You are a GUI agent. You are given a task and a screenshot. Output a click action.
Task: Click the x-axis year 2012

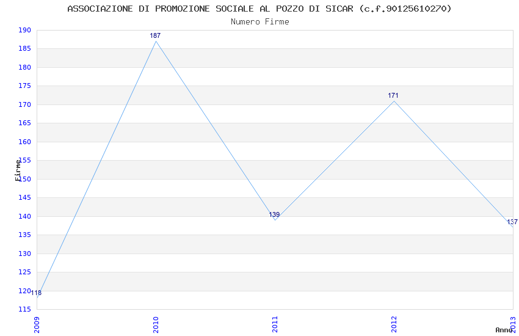pos(394,324)
